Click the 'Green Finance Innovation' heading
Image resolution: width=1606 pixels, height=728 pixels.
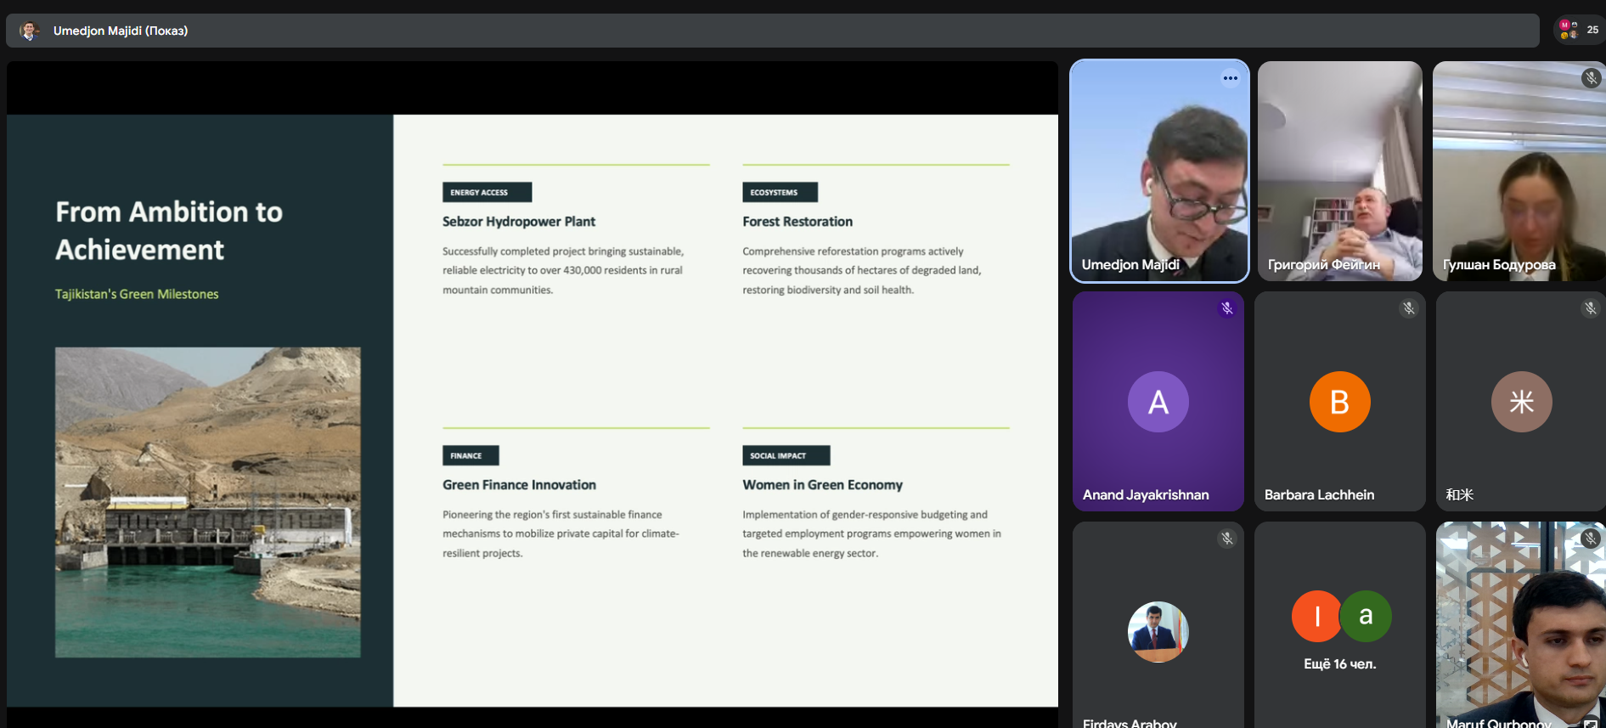[x=519, y=485]
